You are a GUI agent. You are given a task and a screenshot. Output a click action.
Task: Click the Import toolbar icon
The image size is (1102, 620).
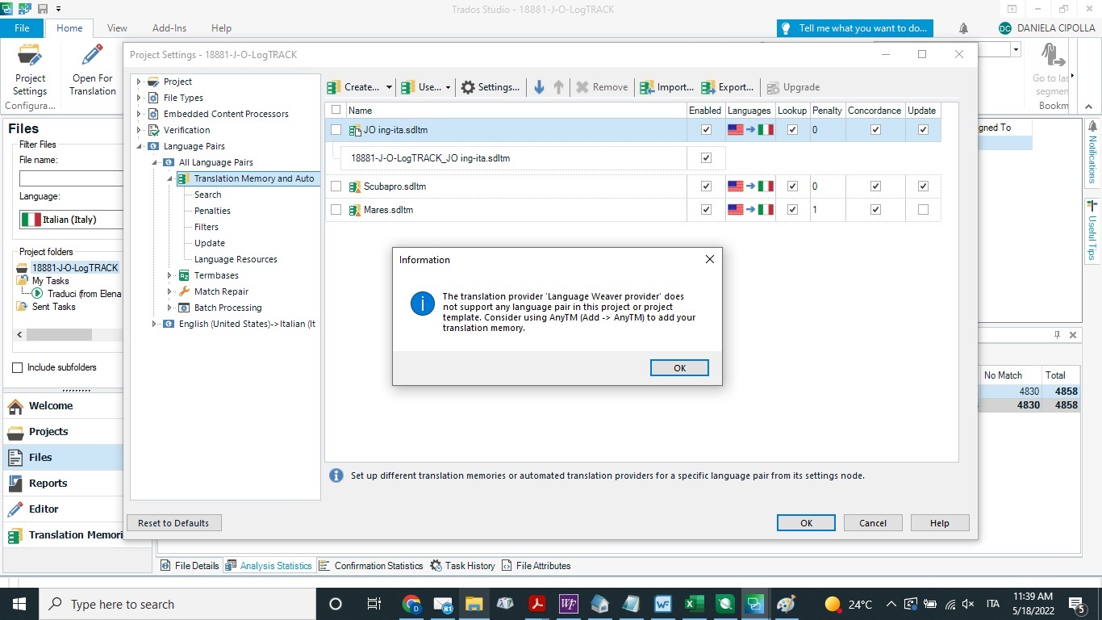pyautogui.click(x=647, y=87)
